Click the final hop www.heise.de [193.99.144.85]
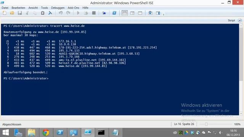The image size is (244, 137). point(83,66)
